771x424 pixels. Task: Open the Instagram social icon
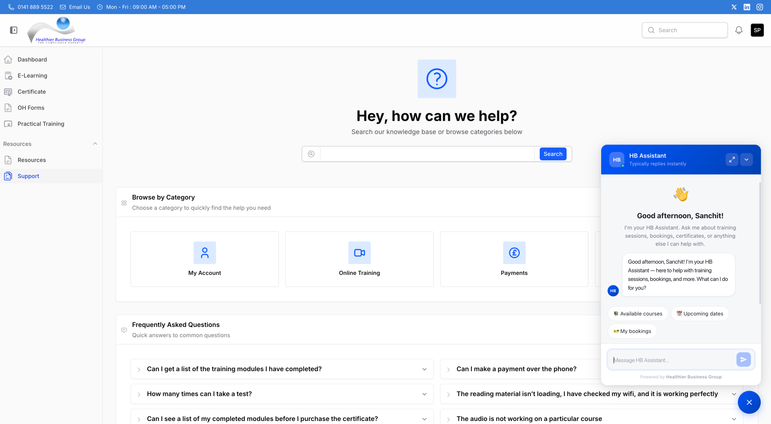pos(760,7)
